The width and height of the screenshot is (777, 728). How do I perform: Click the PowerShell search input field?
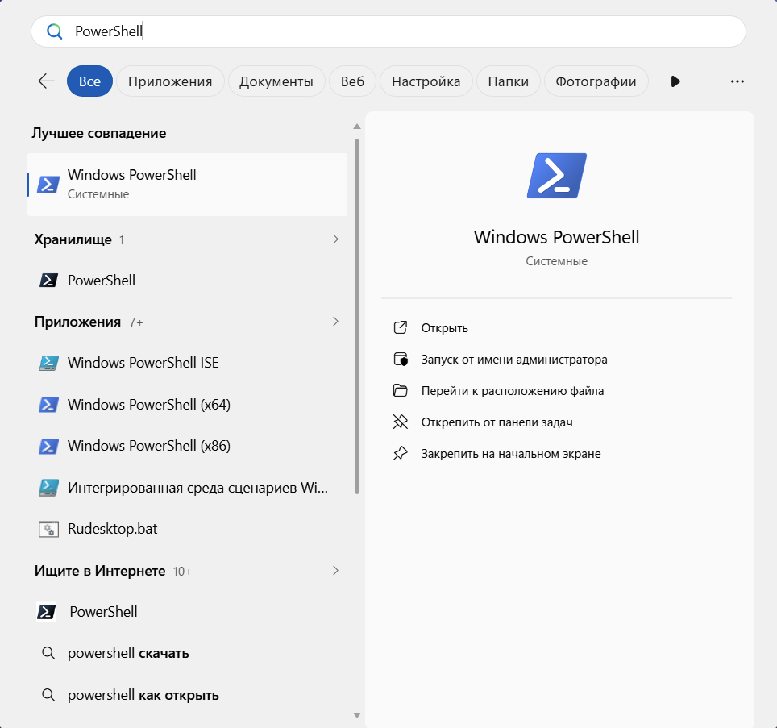click(388, 31)
